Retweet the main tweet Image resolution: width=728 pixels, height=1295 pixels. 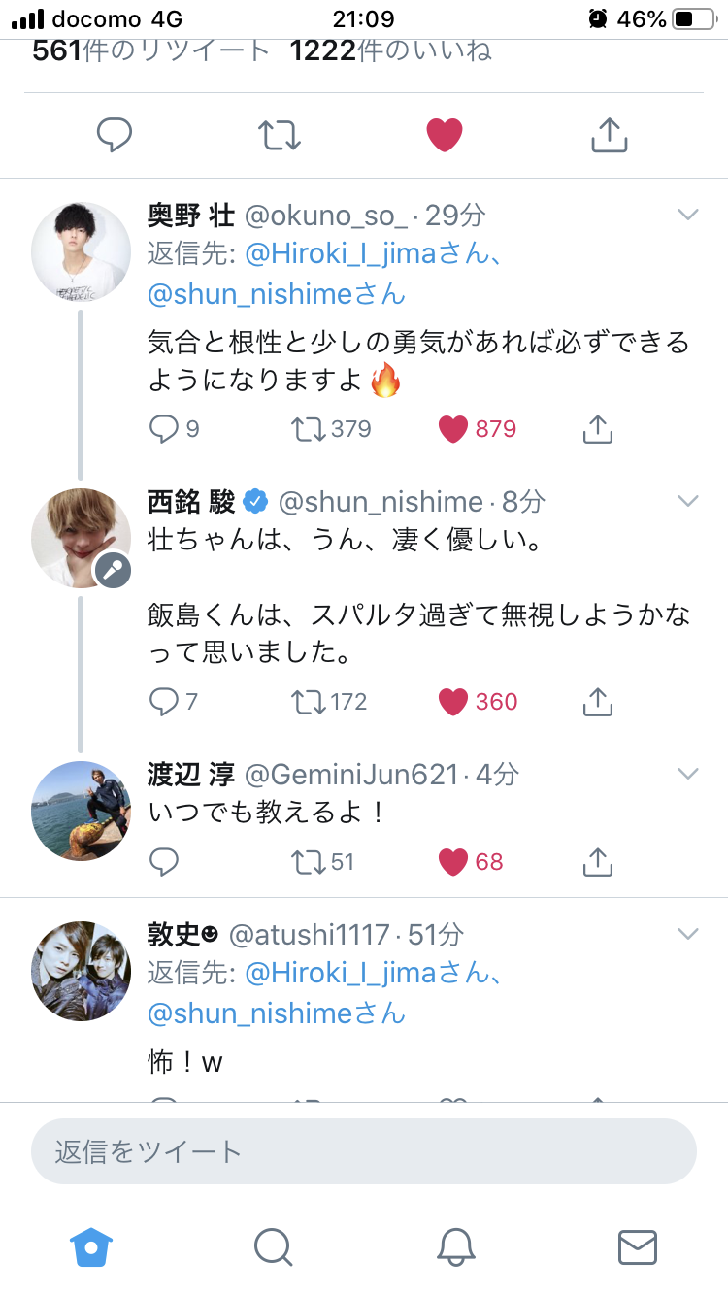[280, 135]
